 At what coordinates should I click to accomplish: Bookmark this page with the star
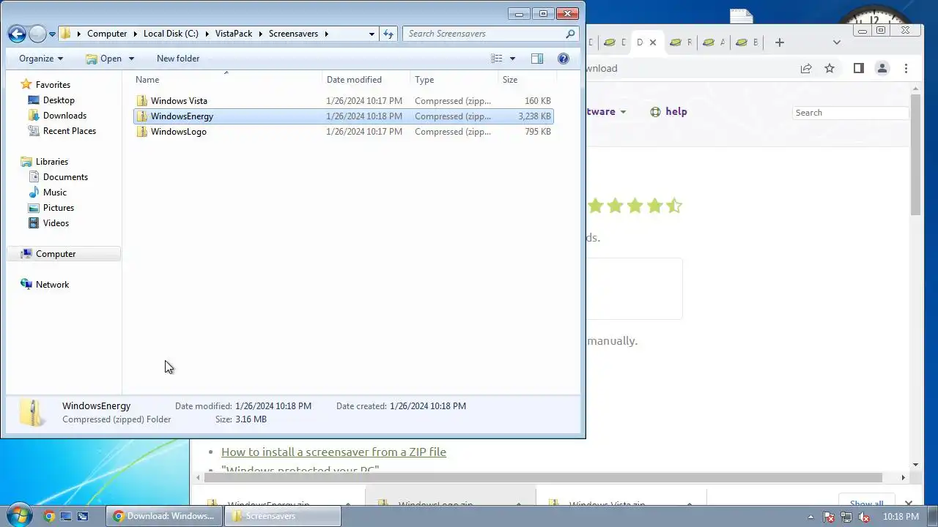click(x=830, y=68)
